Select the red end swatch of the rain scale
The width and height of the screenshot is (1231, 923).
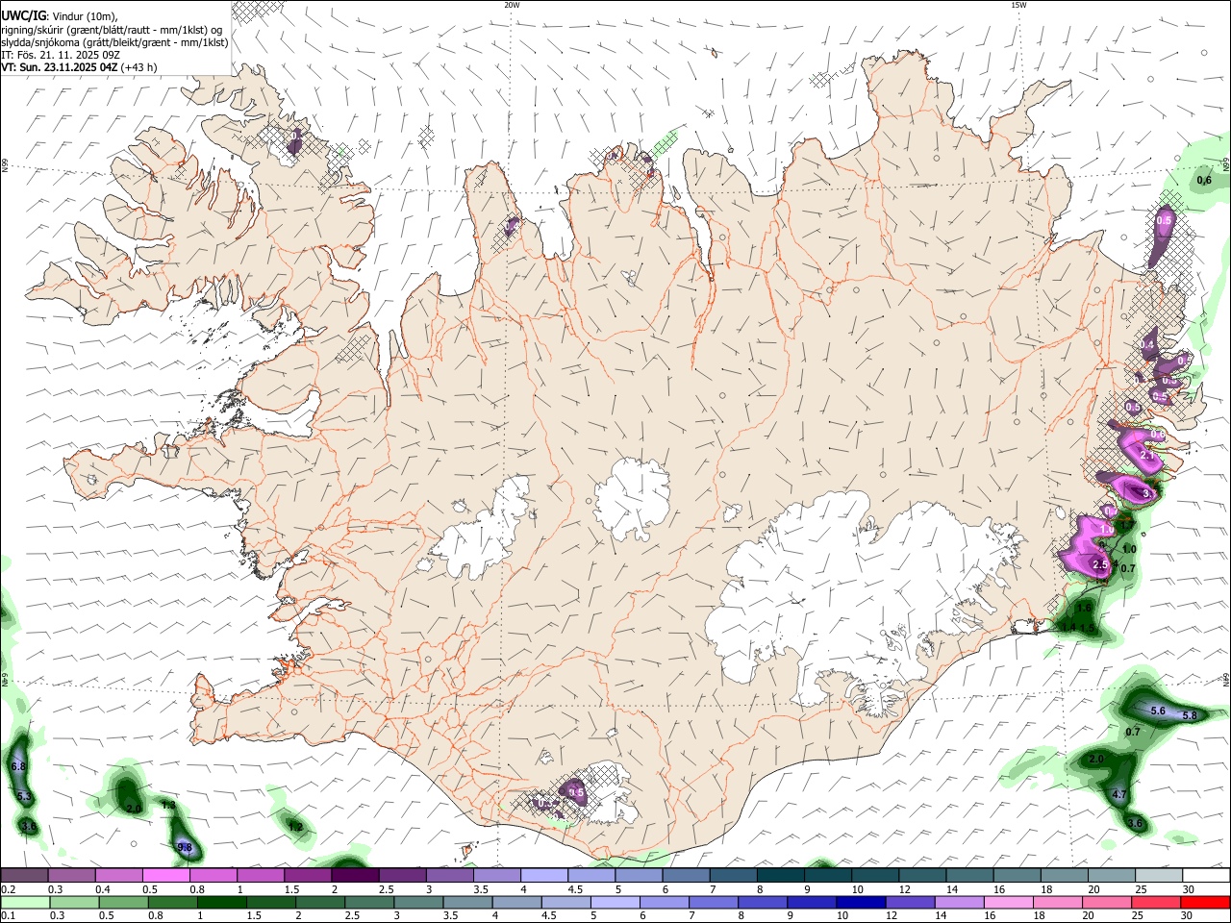[1205, 903]
